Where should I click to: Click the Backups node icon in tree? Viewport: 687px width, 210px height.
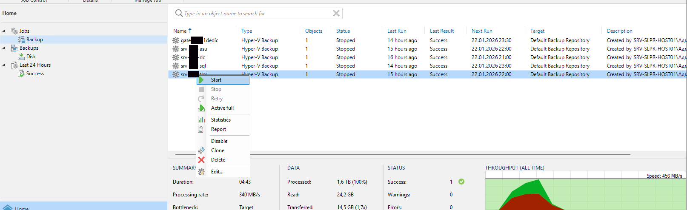(x=14, y=48)
